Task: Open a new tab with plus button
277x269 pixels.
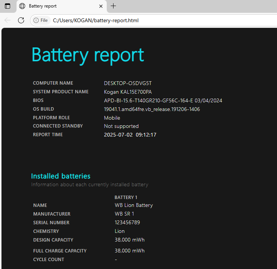Action: pyautogui.click(x=114, y=6)
